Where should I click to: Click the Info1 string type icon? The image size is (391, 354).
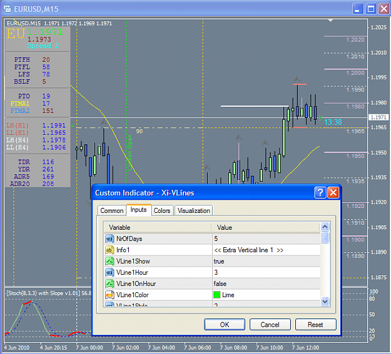109,250
